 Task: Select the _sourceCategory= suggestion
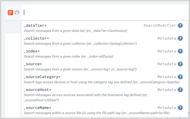coord(105,79)
